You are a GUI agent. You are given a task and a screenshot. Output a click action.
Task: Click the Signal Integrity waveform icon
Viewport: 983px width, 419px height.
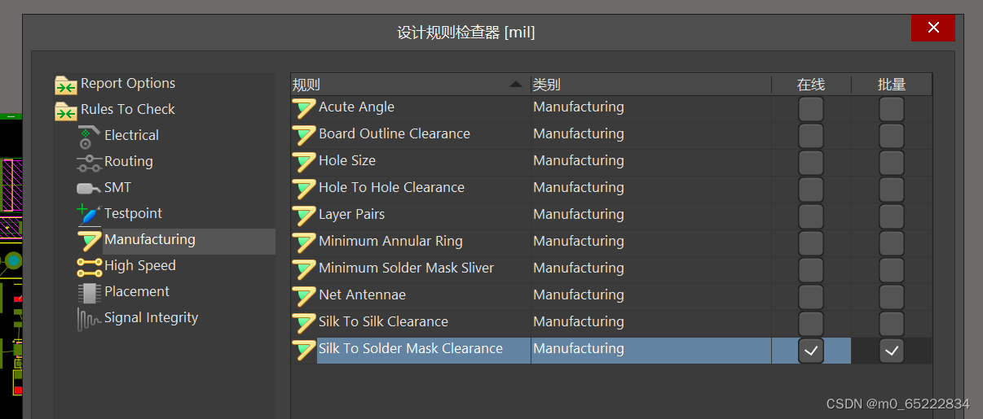click(89, 319)
